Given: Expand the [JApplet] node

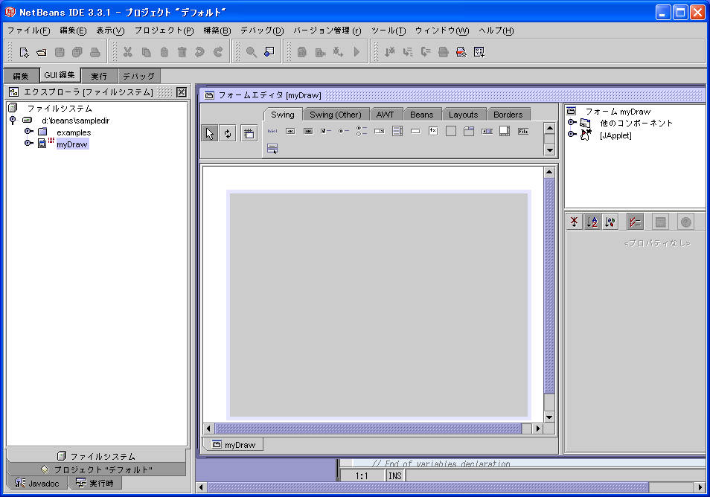Looking at the screenshot, I should click(572, 135).
